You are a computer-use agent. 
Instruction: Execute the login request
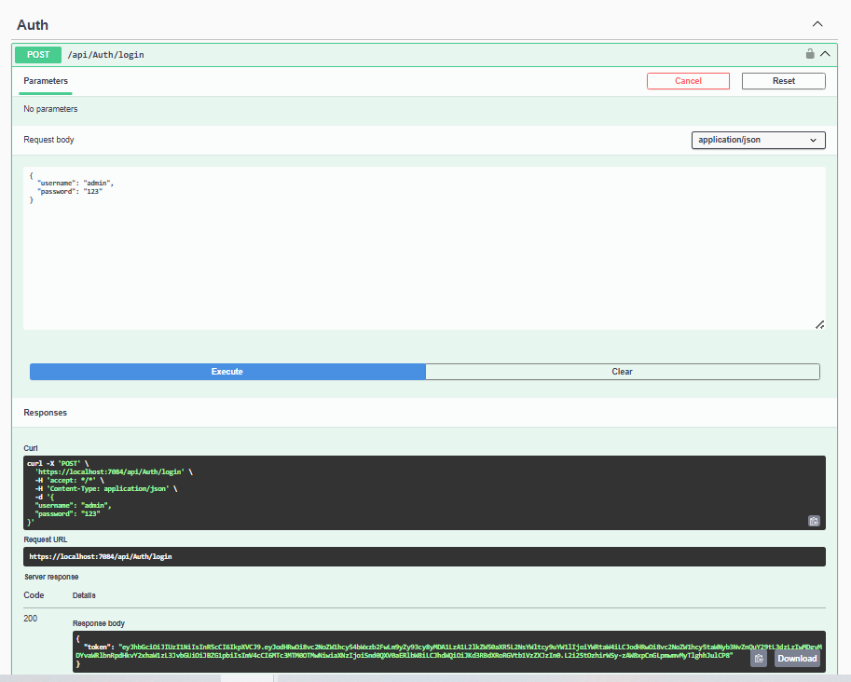[x=226, y=371]
